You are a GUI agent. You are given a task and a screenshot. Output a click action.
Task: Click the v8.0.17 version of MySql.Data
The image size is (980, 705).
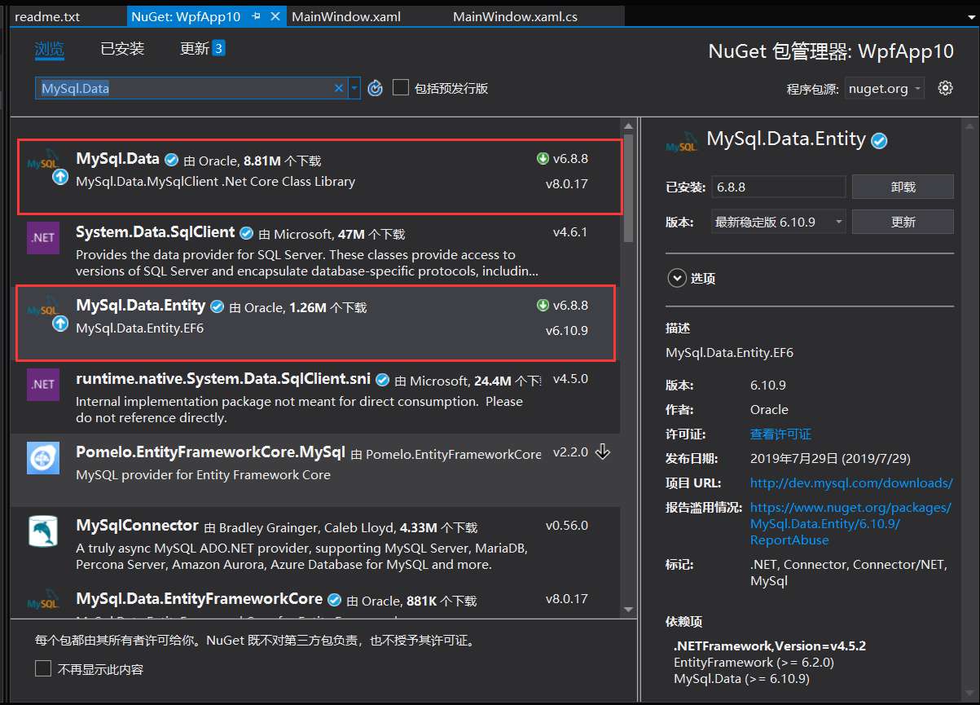[567, 184]
